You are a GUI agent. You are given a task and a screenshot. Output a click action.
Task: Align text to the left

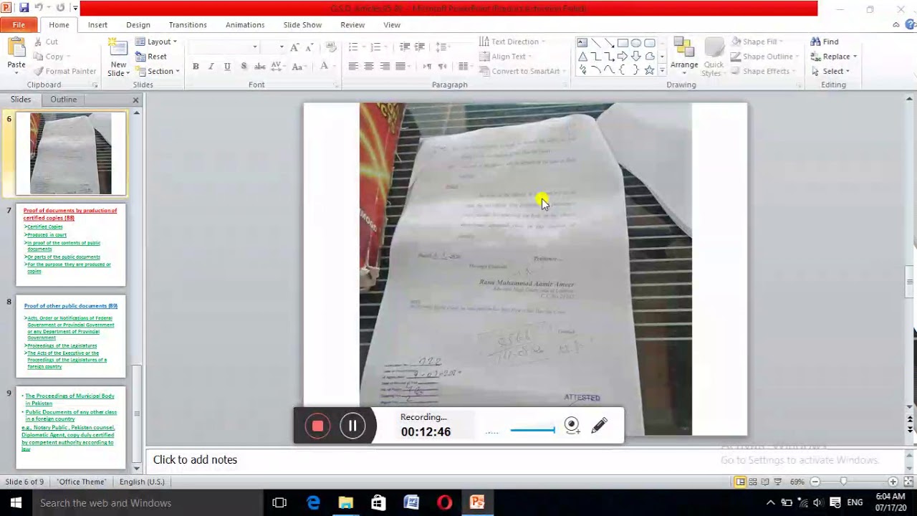[x=353, y=67]
